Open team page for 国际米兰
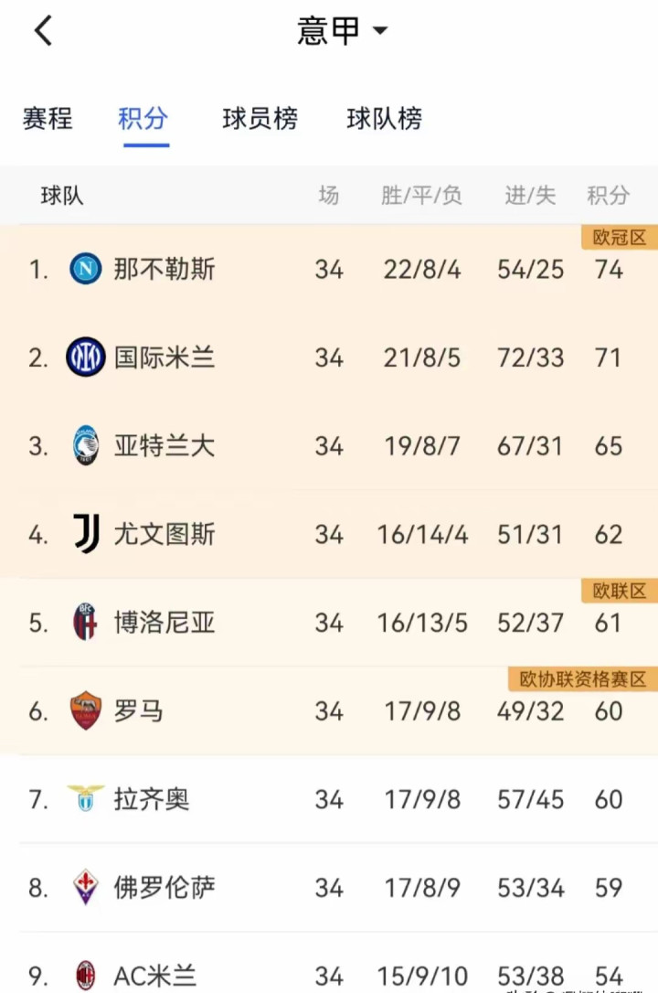658x993 pixels. 164,358
